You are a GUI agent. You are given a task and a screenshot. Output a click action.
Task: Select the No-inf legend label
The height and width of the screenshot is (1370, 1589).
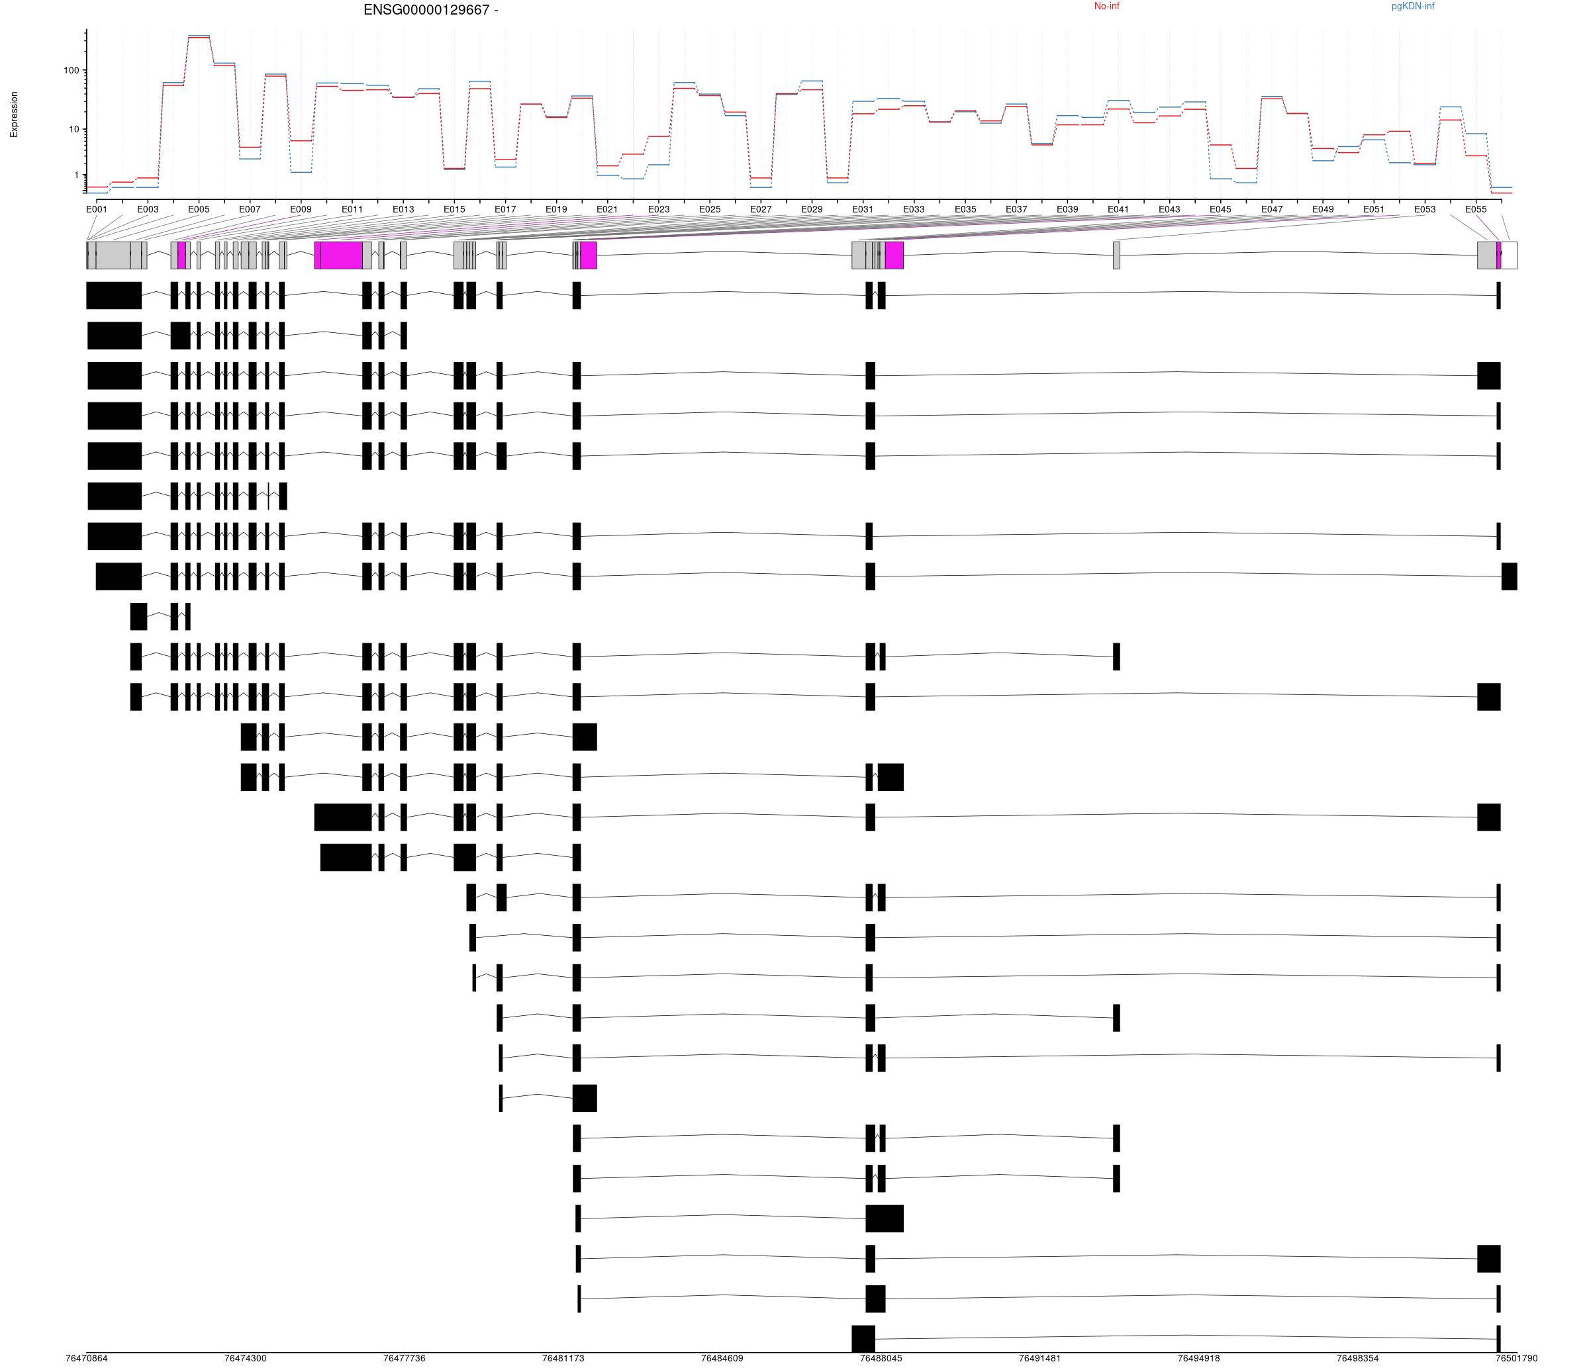point(1106,6)
